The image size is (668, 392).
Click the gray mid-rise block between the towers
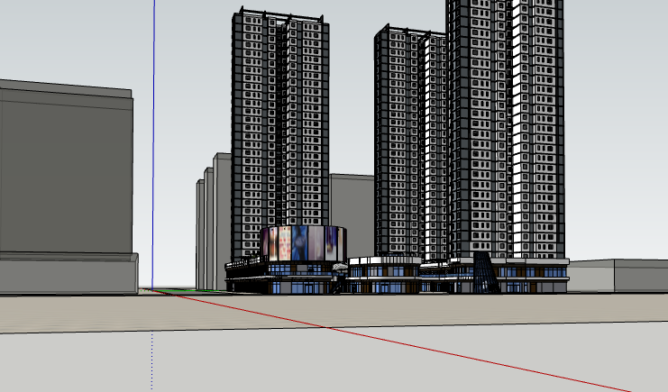coord(352,212)
